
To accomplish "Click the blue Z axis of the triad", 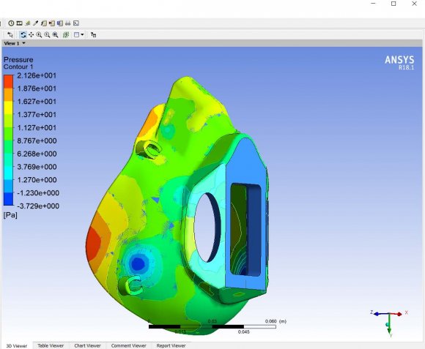I will (381, 314).
